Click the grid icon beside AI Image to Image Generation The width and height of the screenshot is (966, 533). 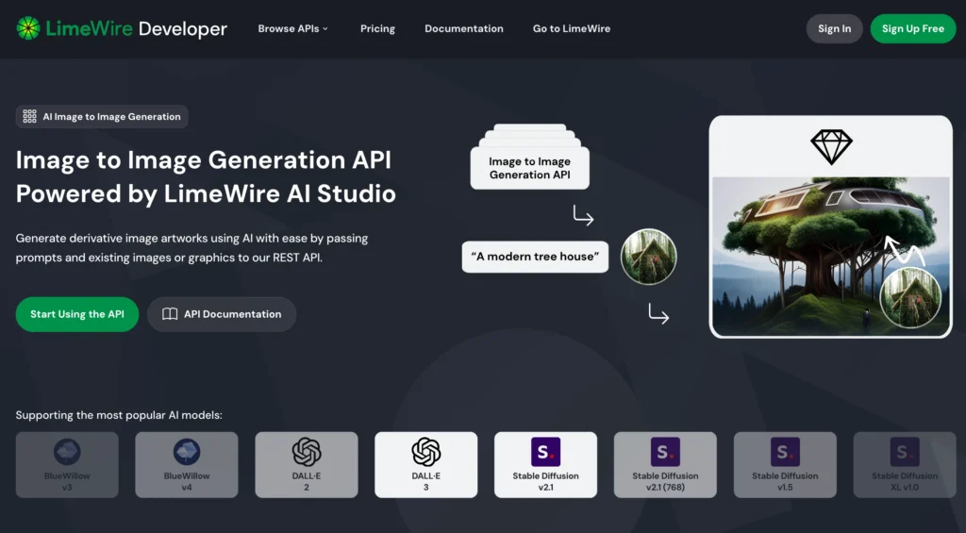point(29,116)
